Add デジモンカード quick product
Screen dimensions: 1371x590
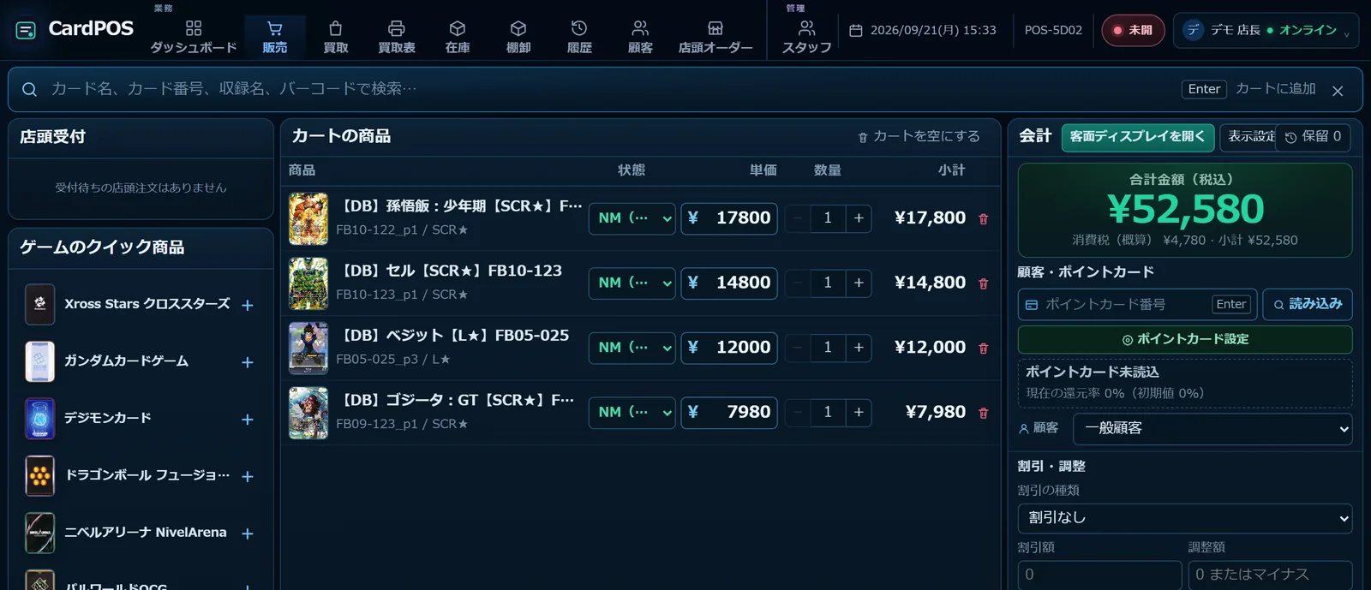click(x=248, y=420)
